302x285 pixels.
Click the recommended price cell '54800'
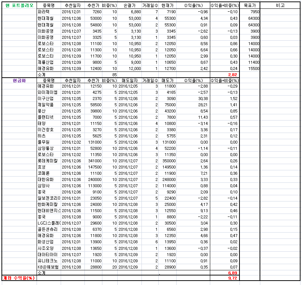click(x=96, y=25)
